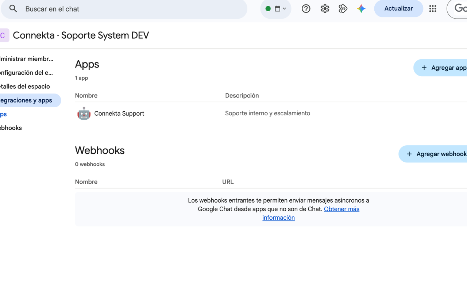The height and width of the screenshot is (292, 467).
Task: Click the Actualizar button
Action: point(398,8)
